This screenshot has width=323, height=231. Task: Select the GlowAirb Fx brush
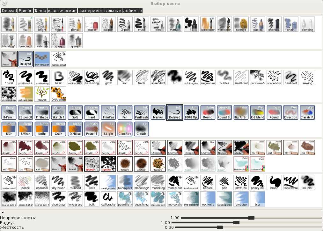[x=125, y=129]
